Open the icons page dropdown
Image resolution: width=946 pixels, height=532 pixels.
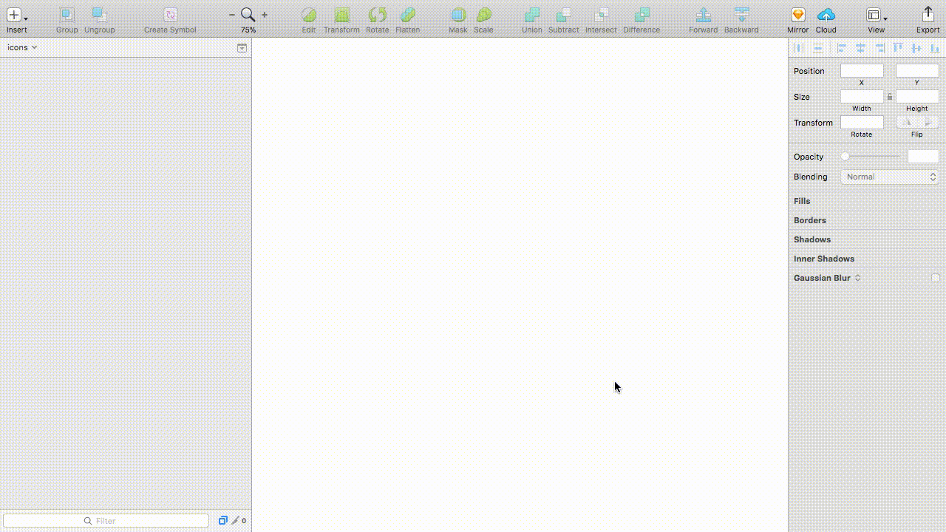22,47
